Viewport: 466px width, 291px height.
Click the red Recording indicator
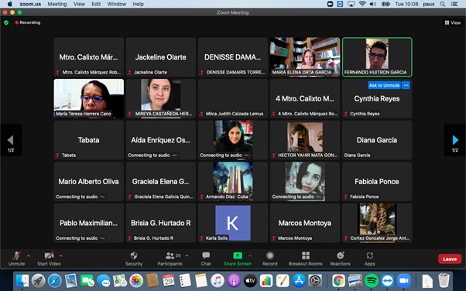[x=28, y=22]
